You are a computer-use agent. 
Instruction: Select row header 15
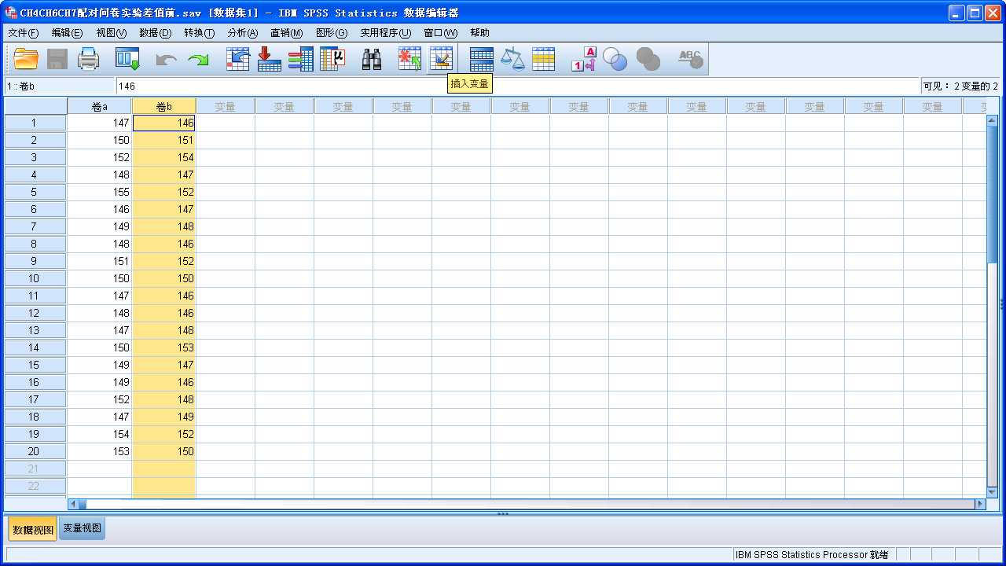tap(35, 365)
